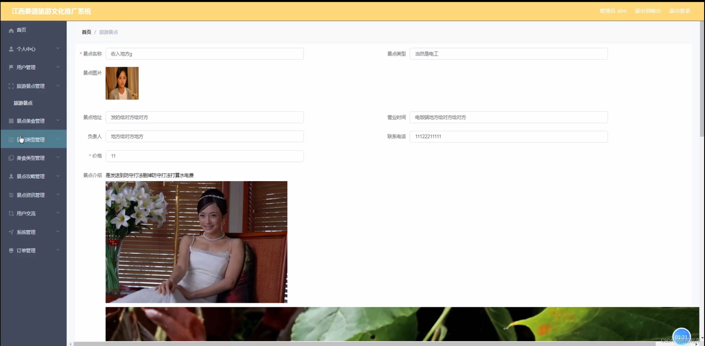Click the user icon for 景点攻略管理
This screenshot has height=346, width=705.
tap(11, 176)
